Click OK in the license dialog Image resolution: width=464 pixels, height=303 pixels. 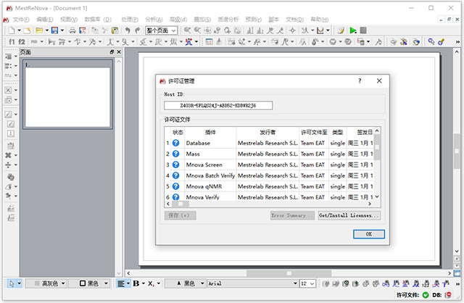(369, 234)
